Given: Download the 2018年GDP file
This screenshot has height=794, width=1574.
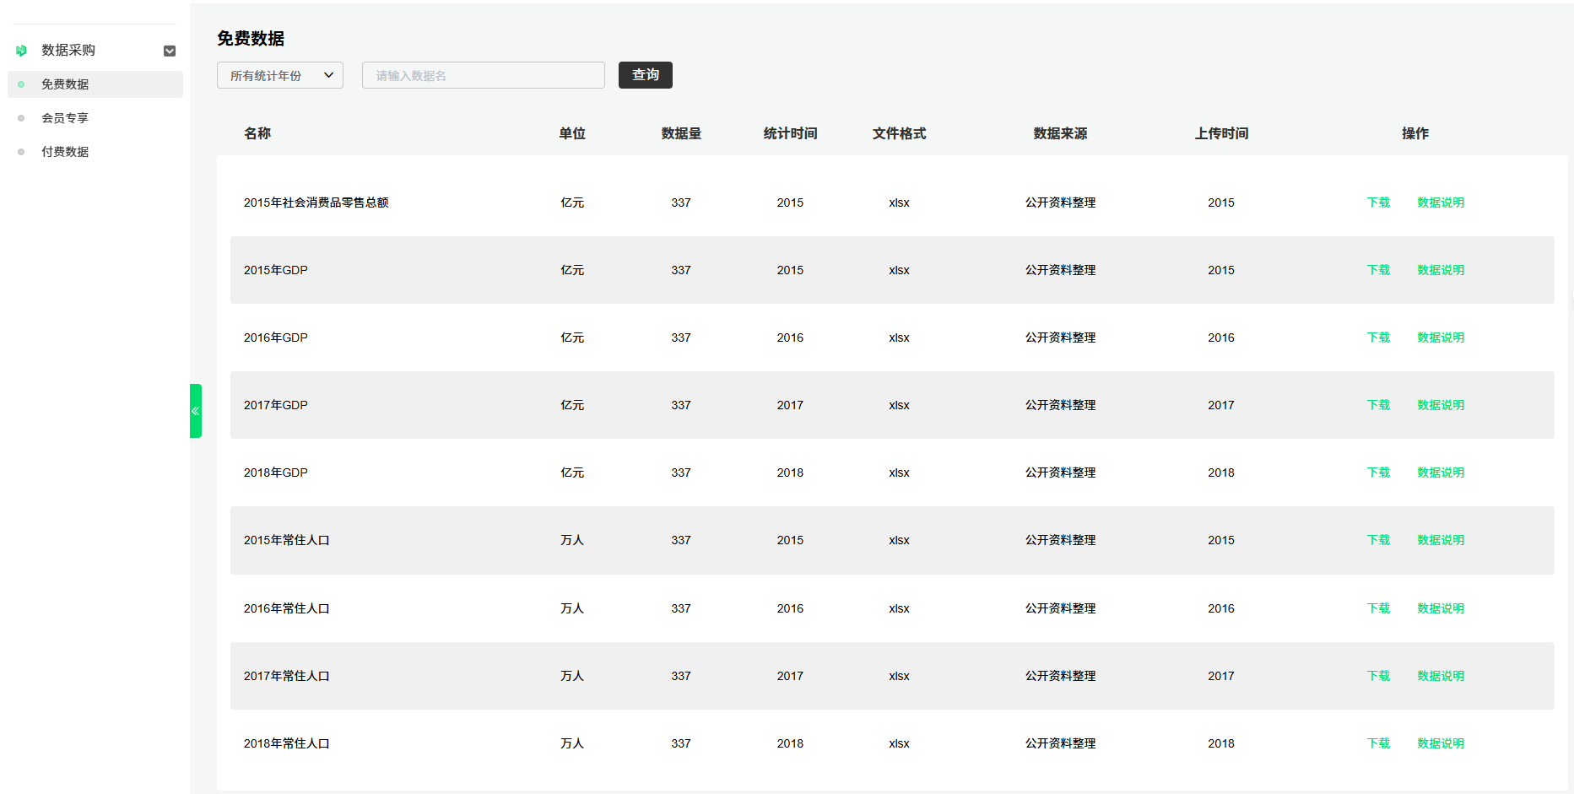Looking at the screenshot, I should pyautogui.click(x=1378, y=473).
